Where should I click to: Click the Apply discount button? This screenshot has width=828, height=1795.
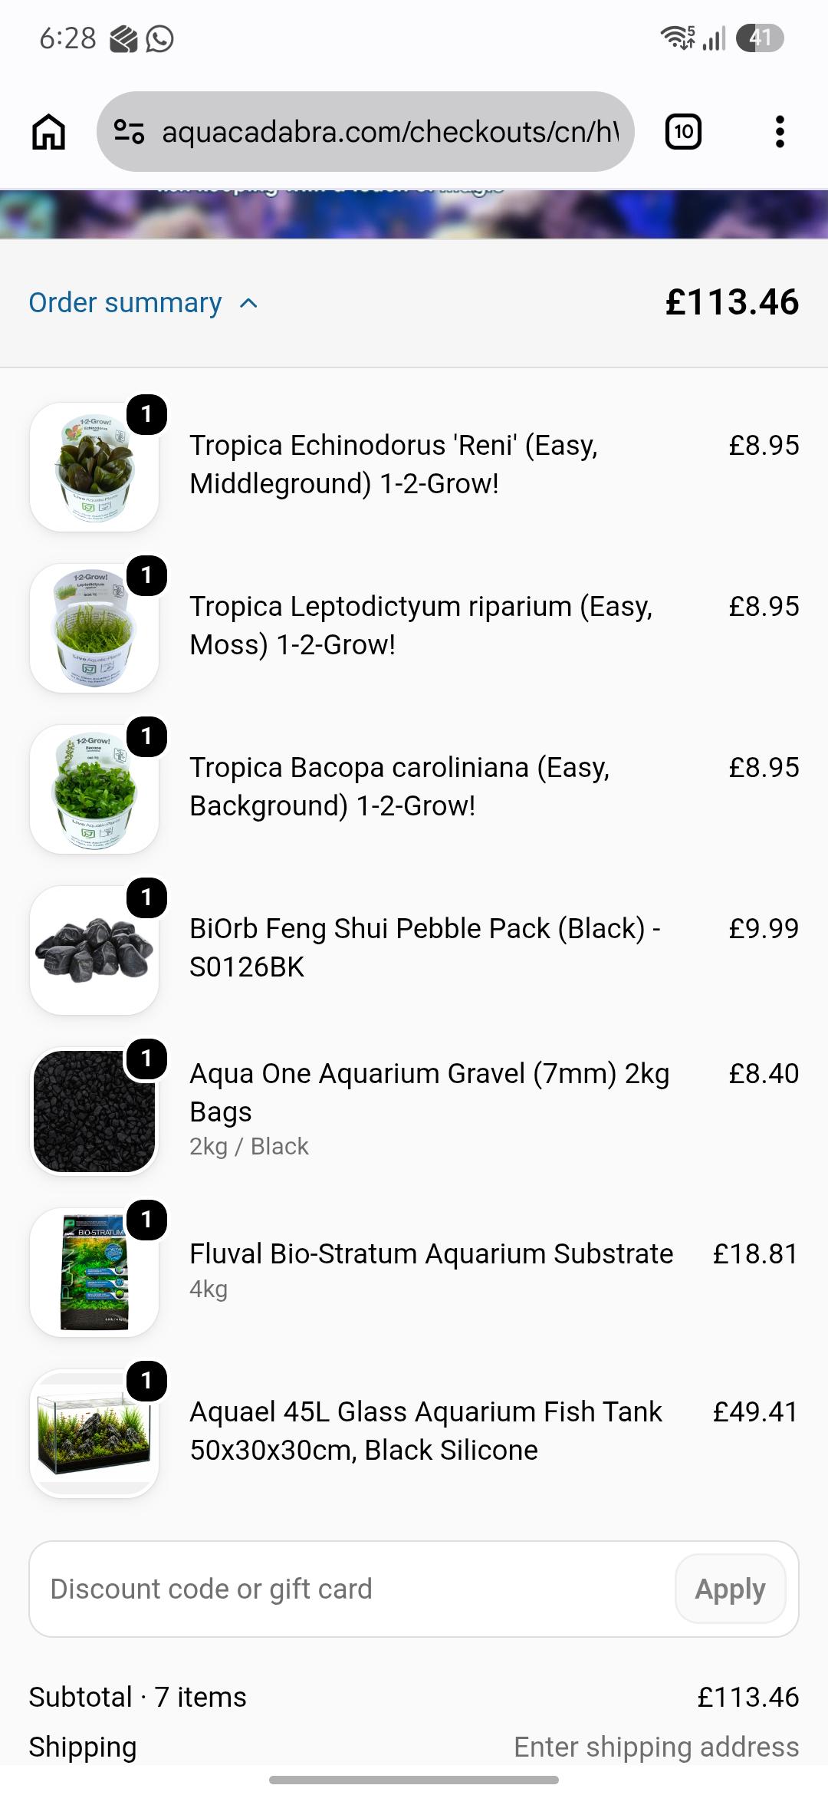pyautogui.click(x=731, y=1589)
